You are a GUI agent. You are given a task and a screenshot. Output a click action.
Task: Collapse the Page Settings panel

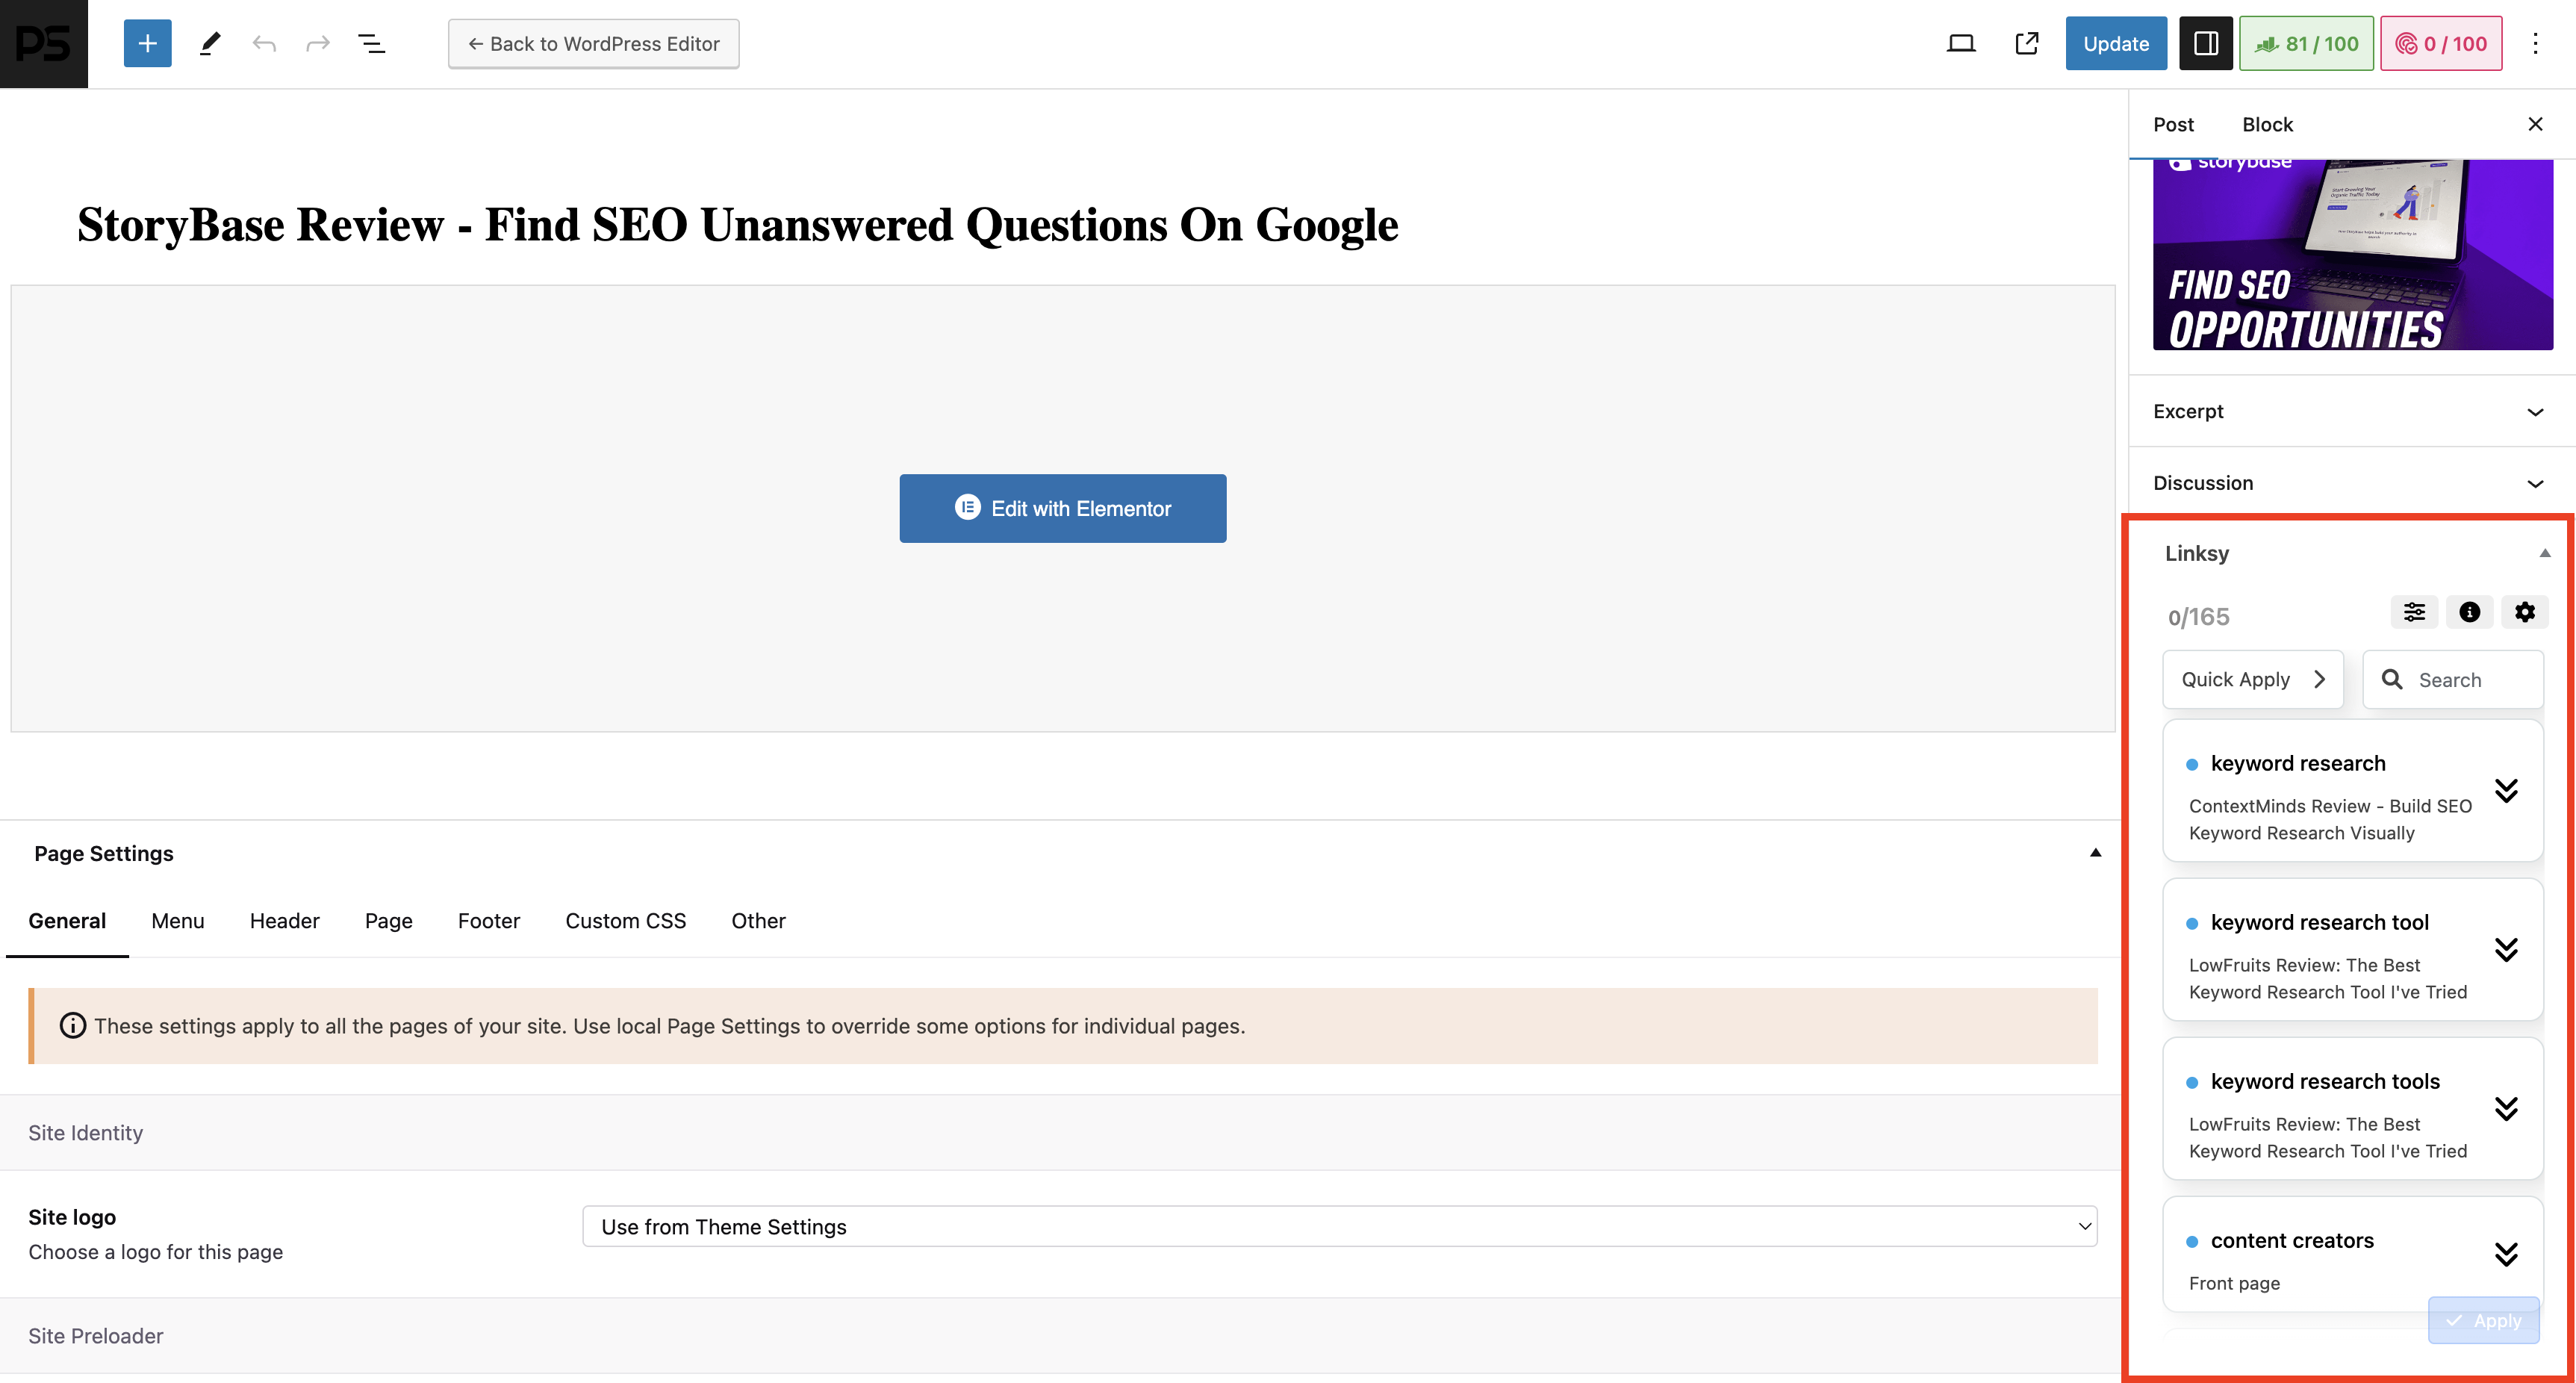(2095, 853)
